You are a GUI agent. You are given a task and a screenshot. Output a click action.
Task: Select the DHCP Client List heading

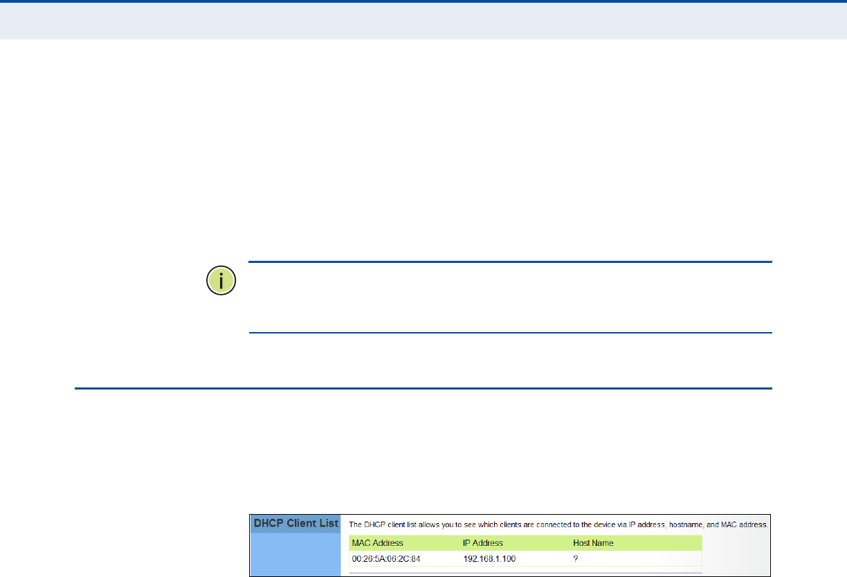295,523
